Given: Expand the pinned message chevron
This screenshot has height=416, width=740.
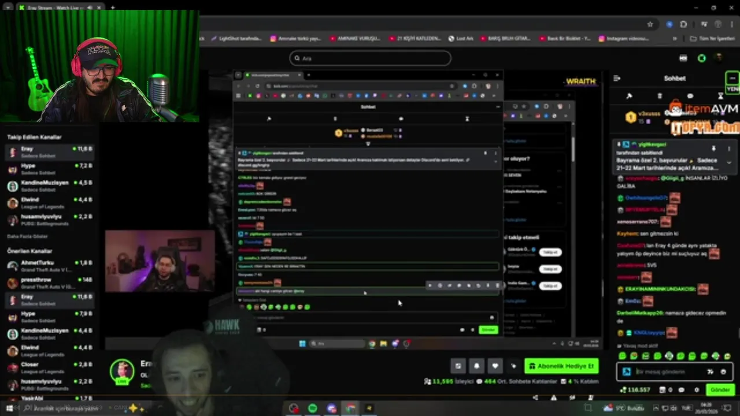Looking at the screenshot, I should coord(728,163).
